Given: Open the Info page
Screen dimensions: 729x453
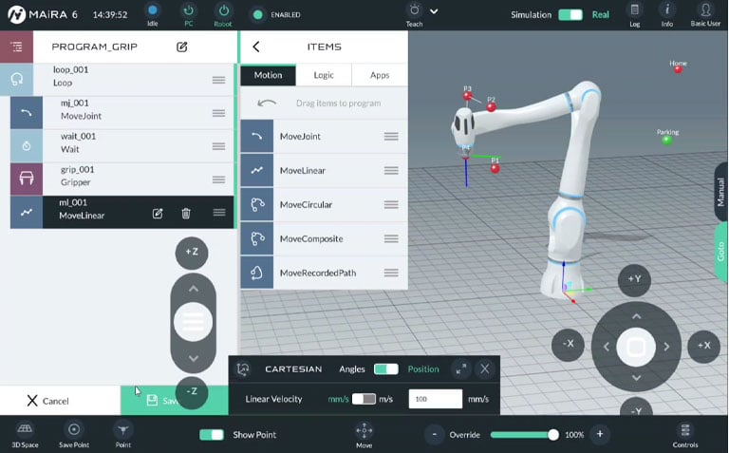Looking at the screenshot, I should 666,14.
